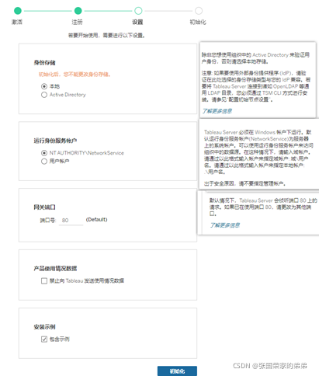Choose the Active Directory radio option
The width and height of the screenshot is (319, 376).
click(x=44, y=95)
